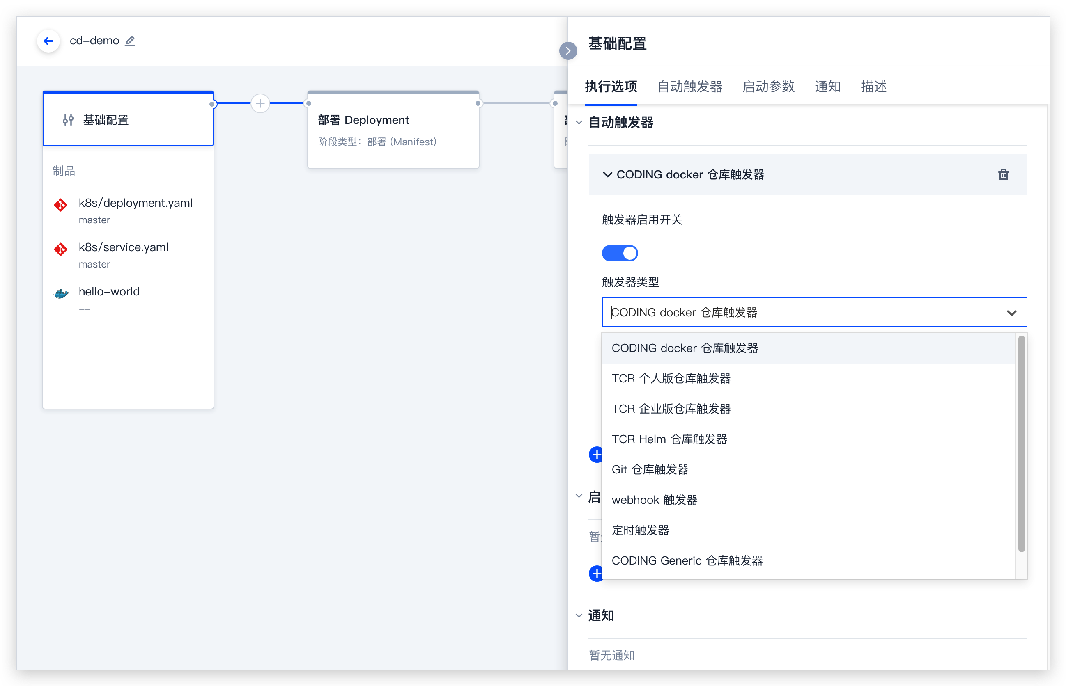Click the dropdown list scrollbar
The height and width of the screenshot is (686, 1066).
tap(1021, 445)
